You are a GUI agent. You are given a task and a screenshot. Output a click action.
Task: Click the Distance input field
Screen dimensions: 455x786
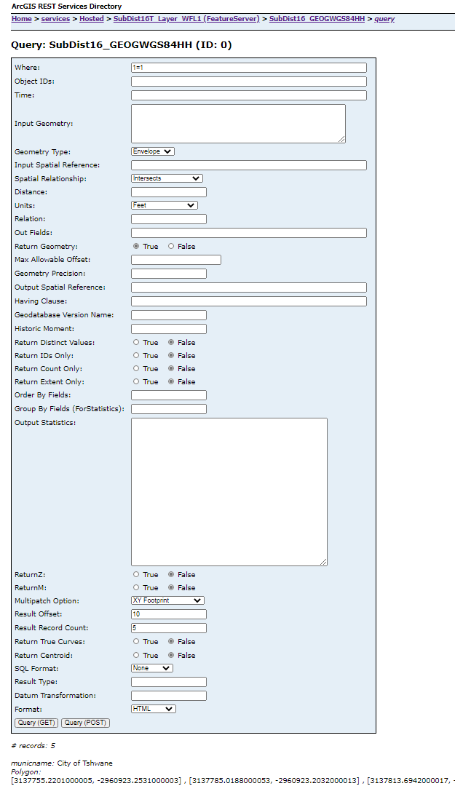click(x=169, y=192)
